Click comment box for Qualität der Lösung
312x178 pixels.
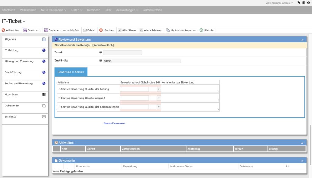tap(190, 89)
